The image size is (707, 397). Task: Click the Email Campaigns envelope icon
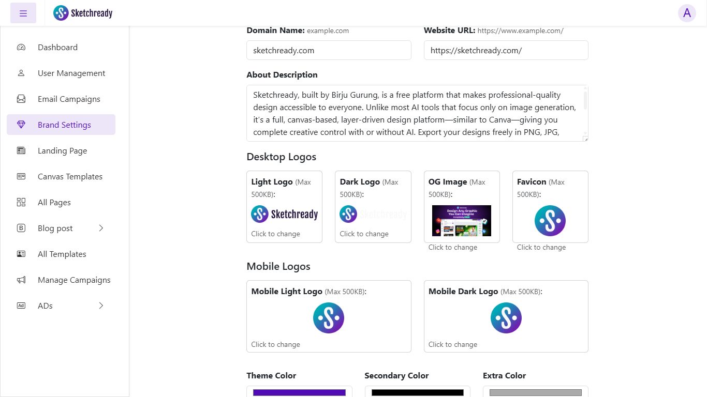[x=21, y=99]
